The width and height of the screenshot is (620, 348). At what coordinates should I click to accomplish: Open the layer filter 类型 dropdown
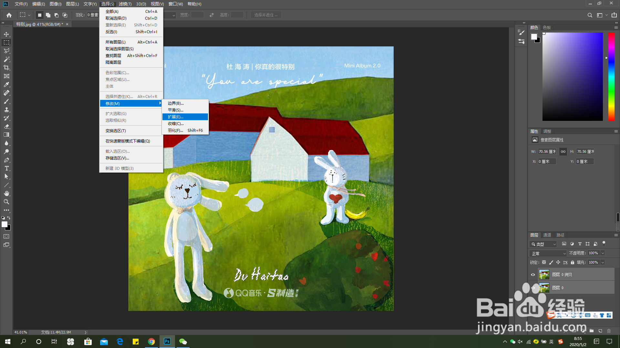pyautogui.click(x=543, y=244)
